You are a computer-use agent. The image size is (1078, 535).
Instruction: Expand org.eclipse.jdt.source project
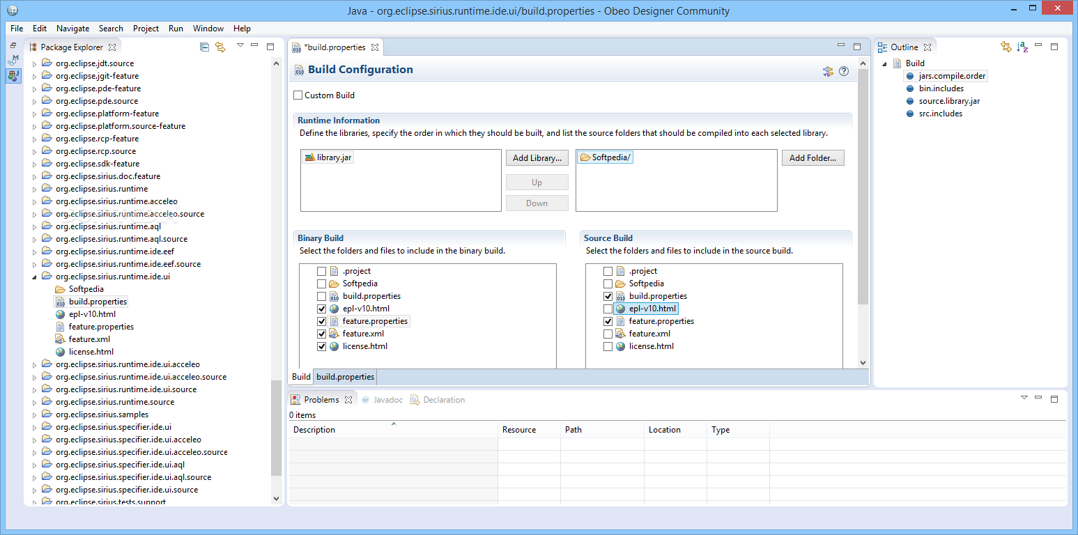[x=34, y=63]
